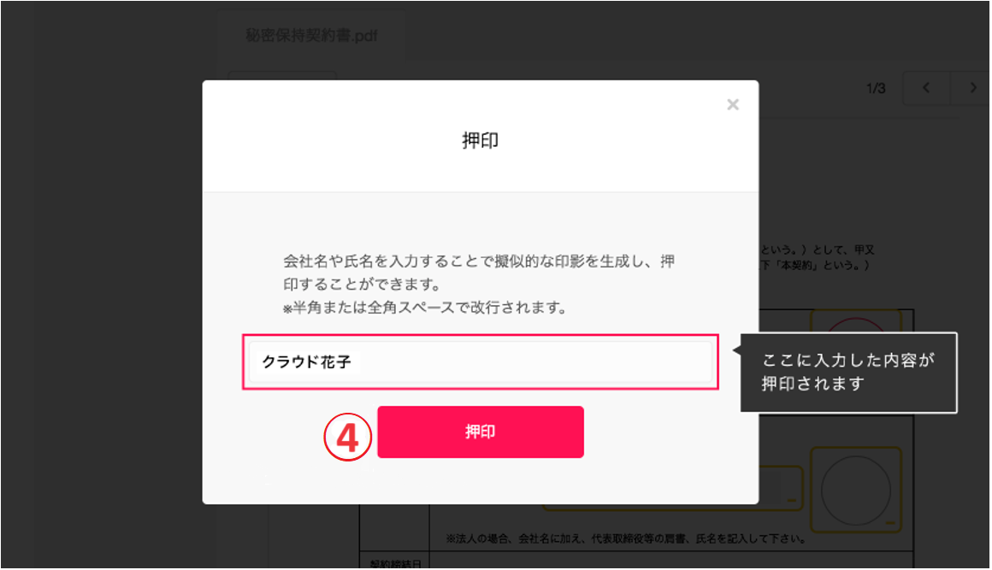Click the pink 押印 button
Image resolution: width=992 pixels, height=570 pixels.
pyautogui.click(x=481, y=432)
